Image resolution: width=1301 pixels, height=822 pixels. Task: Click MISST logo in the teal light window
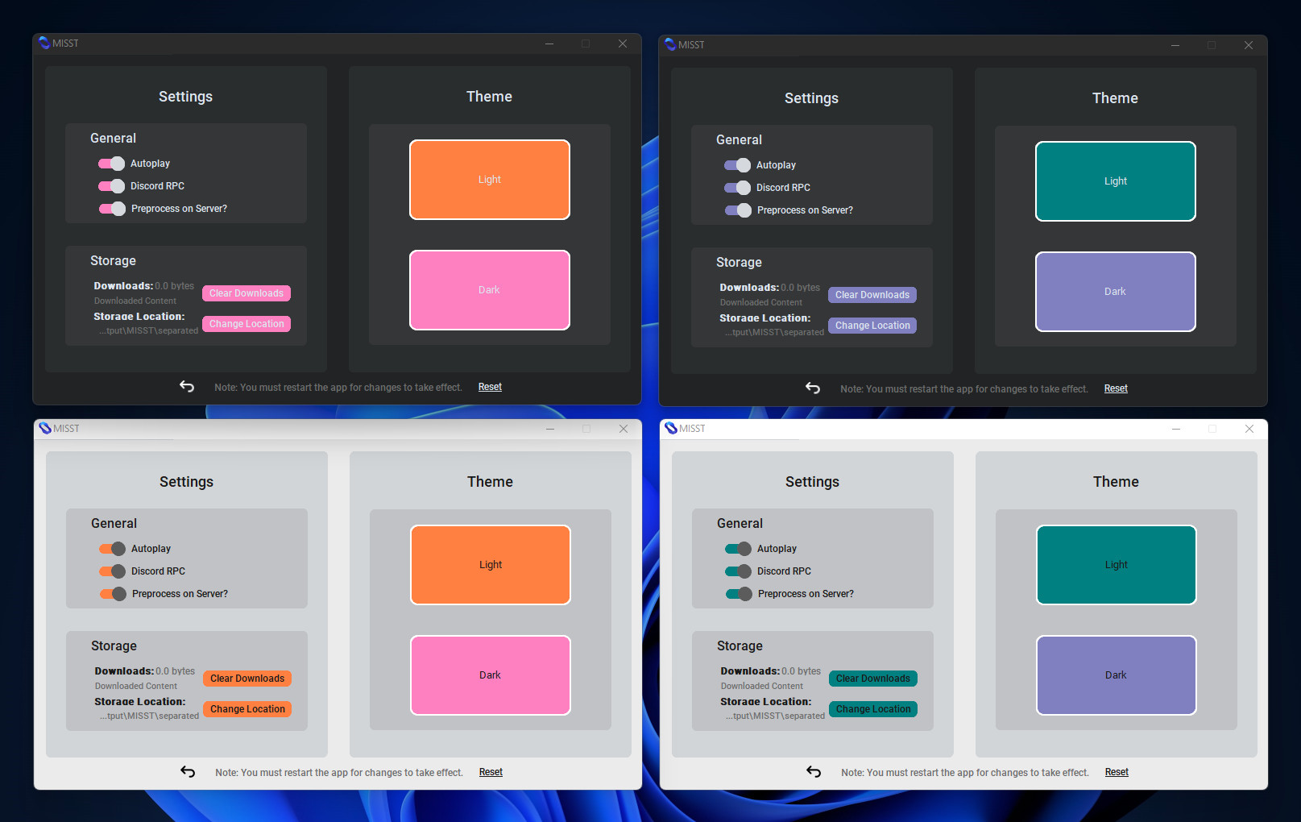[671, 428]
